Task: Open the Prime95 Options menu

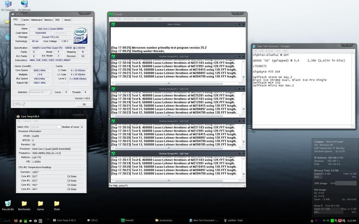Action: click(140, 19)
